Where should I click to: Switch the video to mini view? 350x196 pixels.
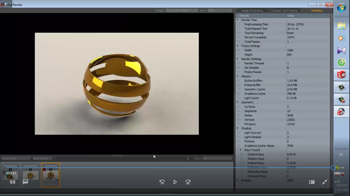tap(312, 182)
